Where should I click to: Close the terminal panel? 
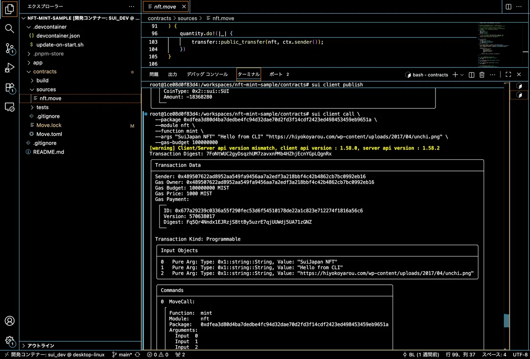point(519,75)
